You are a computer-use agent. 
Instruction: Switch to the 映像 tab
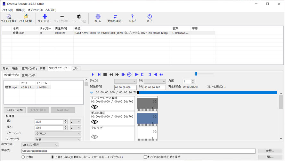[15, 68]
